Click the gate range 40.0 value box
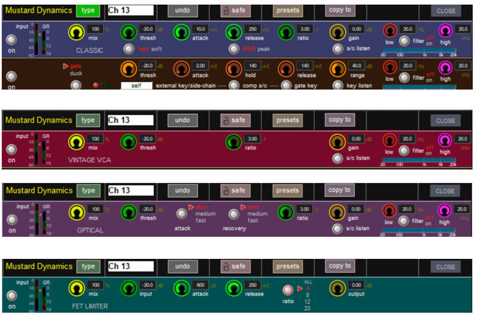The height and width of the screenshot is (321, 478). click(356, 66)
